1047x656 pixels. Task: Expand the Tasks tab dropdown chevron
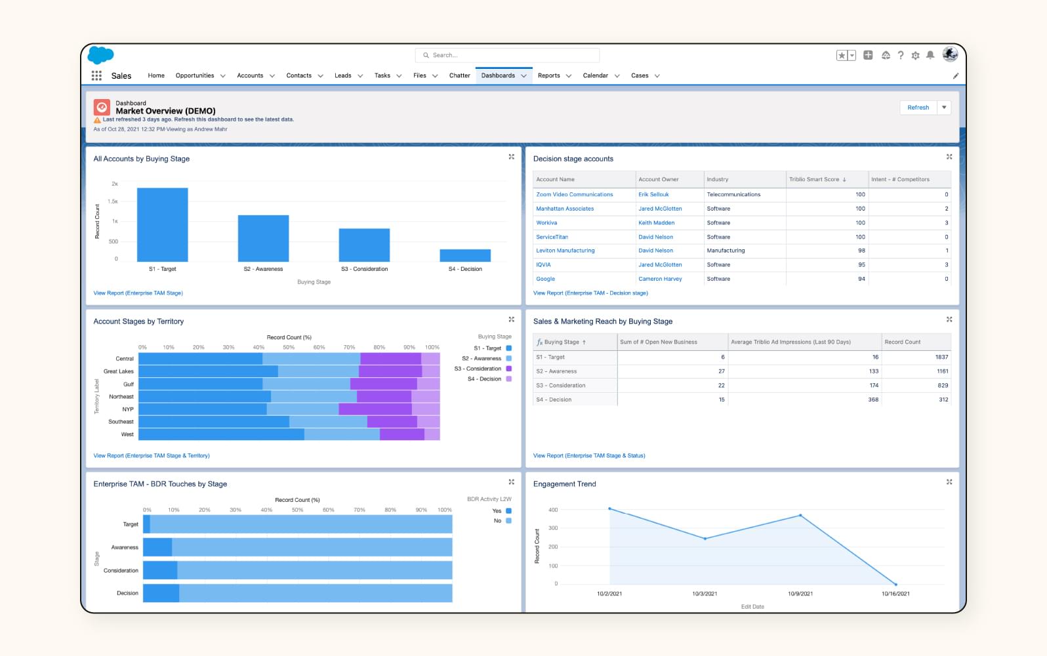point(399,76)
